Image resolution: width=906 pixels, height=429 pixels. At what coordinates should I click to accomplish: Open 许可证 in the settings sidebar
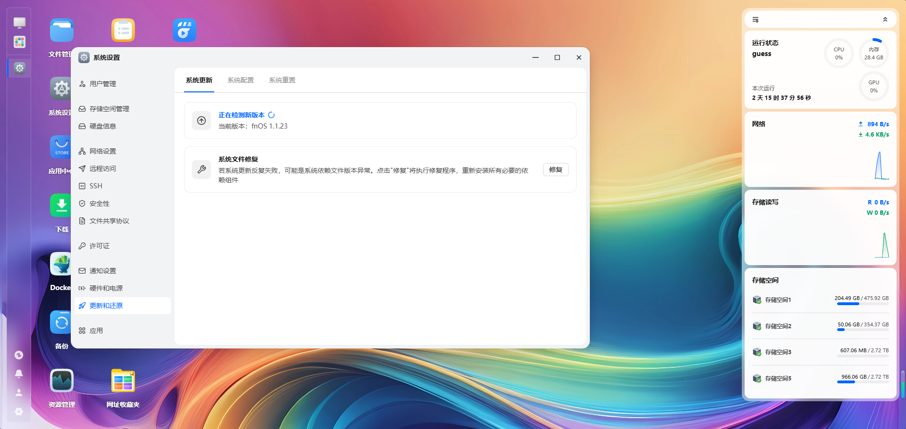point(123,246)
